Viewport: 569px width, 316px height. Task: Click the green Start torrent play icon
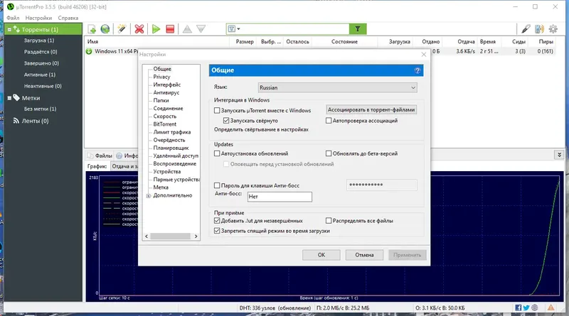[156, 29]
